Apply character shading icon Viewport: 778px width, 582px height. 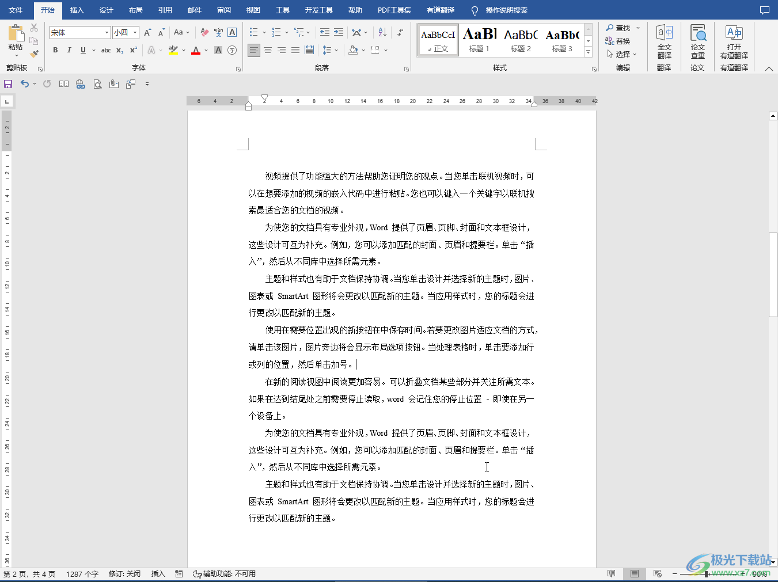click(x=218, y=50)
